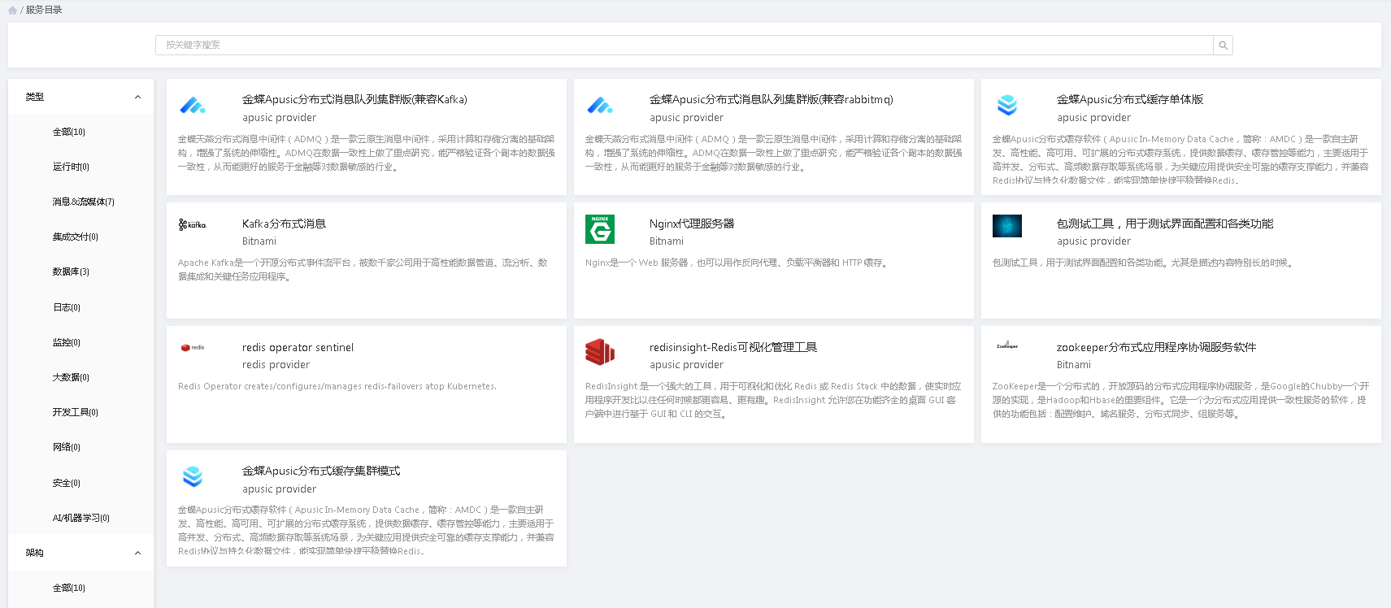Image resolution: width=1391 pixels, height=608 pixels.
Task: Click the ZooKeeper logo icon
Action: click(1007, 346)
